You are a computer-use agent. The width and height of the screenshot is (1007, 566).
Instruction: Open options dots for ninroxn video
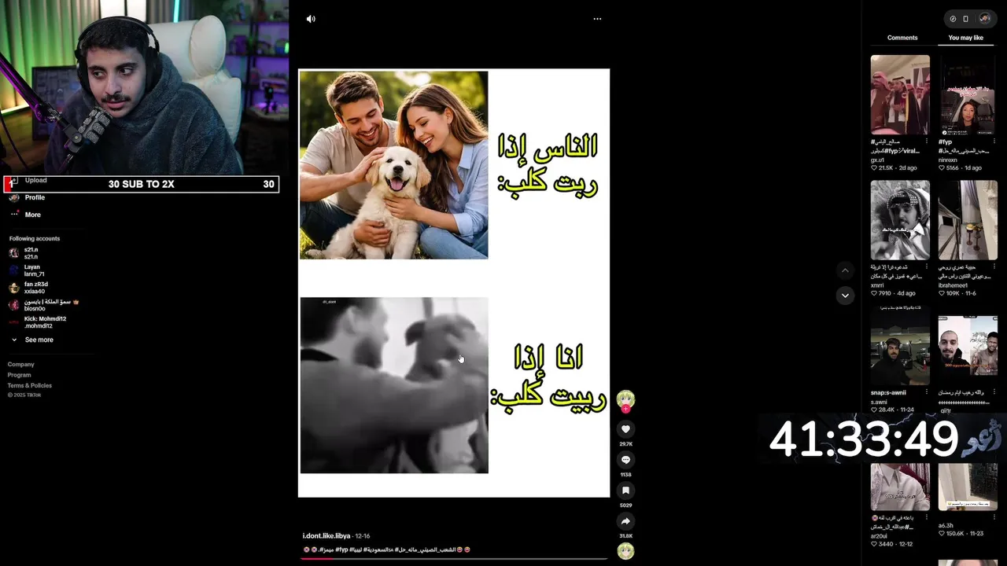pyautogui.click(x=994, y=141)
